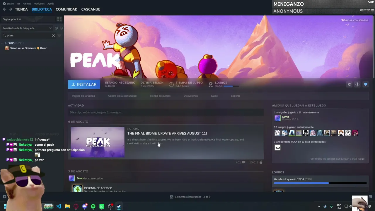Click Jugar con amigos link
This screenshot has width=375, height=211.
coord(354,20)
